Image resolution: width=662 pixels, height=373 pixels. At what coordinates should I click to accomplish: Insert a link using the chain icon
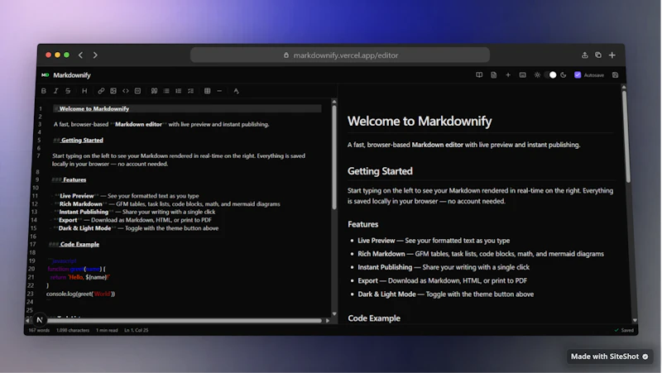pyautogui.click(x=101, y=91)
